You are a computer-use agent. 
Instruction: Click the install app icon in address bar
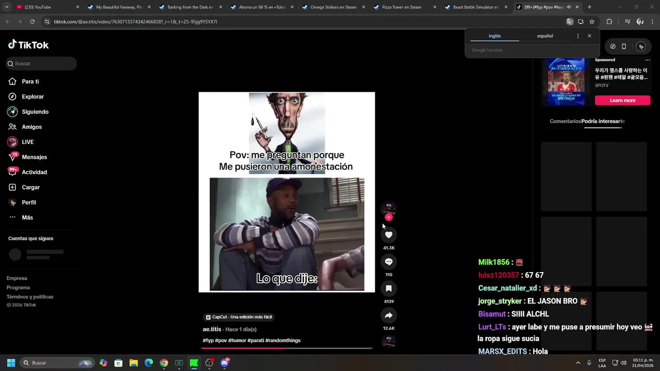pyautogui.click(x=581, y=22)
